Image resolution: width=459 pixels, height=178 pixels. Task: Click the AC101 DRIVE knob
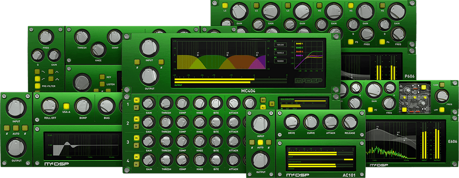pos(291,122)
